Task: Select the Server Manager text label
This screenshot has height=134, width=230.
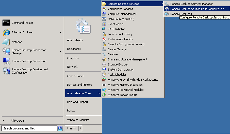Action: (x=118, y=49)
